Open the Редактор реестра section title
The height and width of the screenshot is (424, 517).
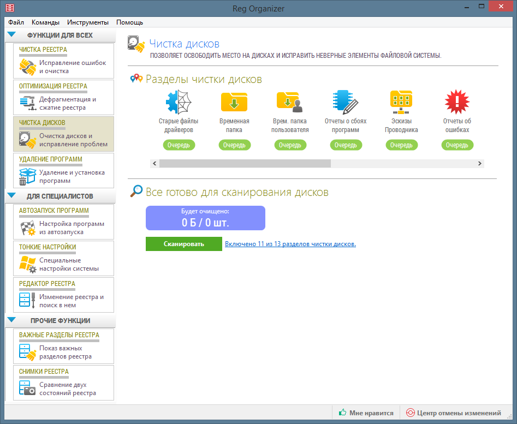click(x=47, y=284)
